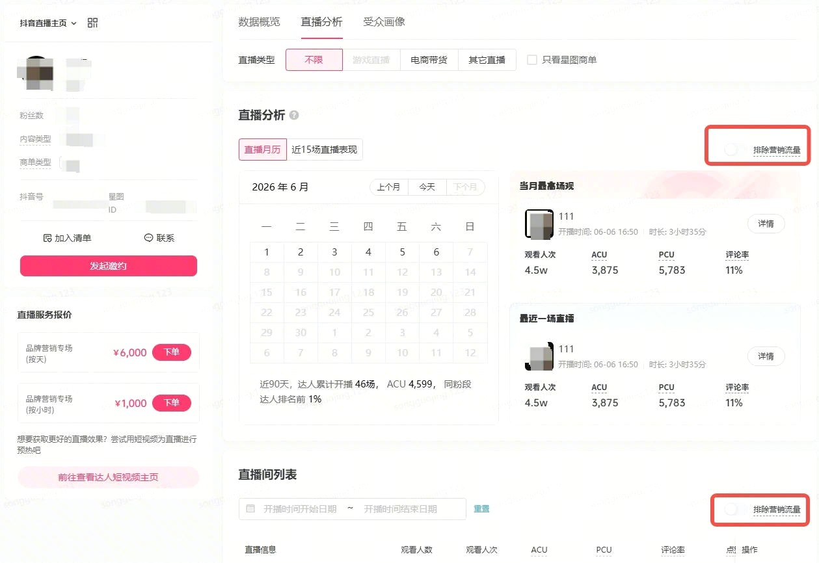The width and height of the screenshot is (819, 563).
Task: Open 前往查看达人短视频主页 link
Action: [x=108, y=477]
